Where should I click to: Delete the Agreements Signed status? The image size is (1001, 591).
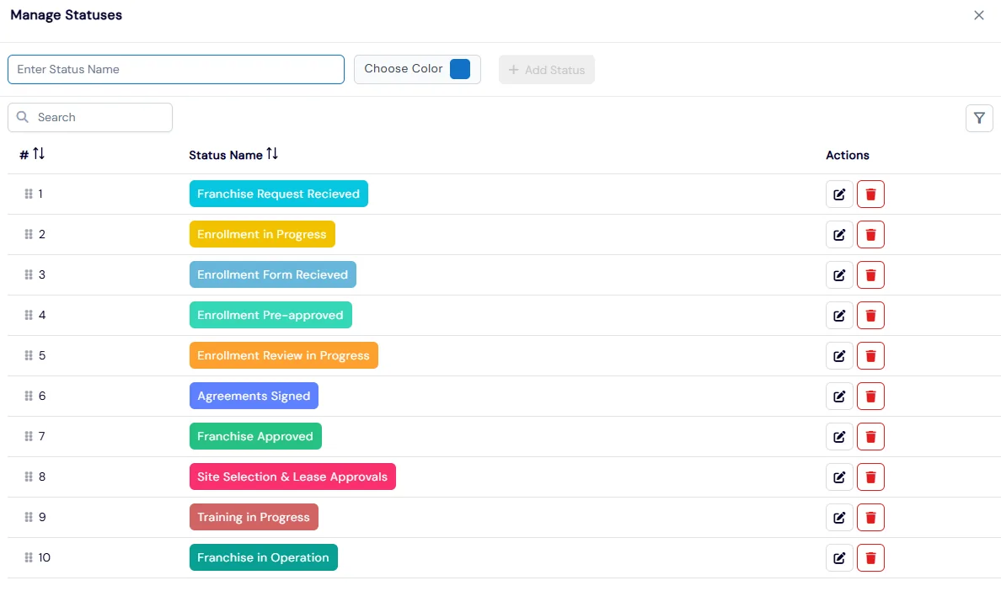click(870, 396)
